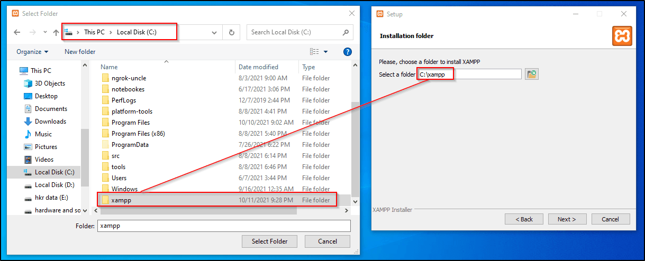Viewport: 645px width, 261px height.
Task: Click the < Back button in Setup
Action: pyautogui.click(x=524, y=219)
